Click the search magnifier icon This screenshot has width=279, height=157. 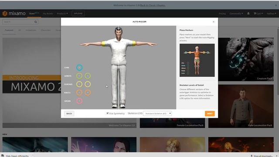[x=36, y=22]
